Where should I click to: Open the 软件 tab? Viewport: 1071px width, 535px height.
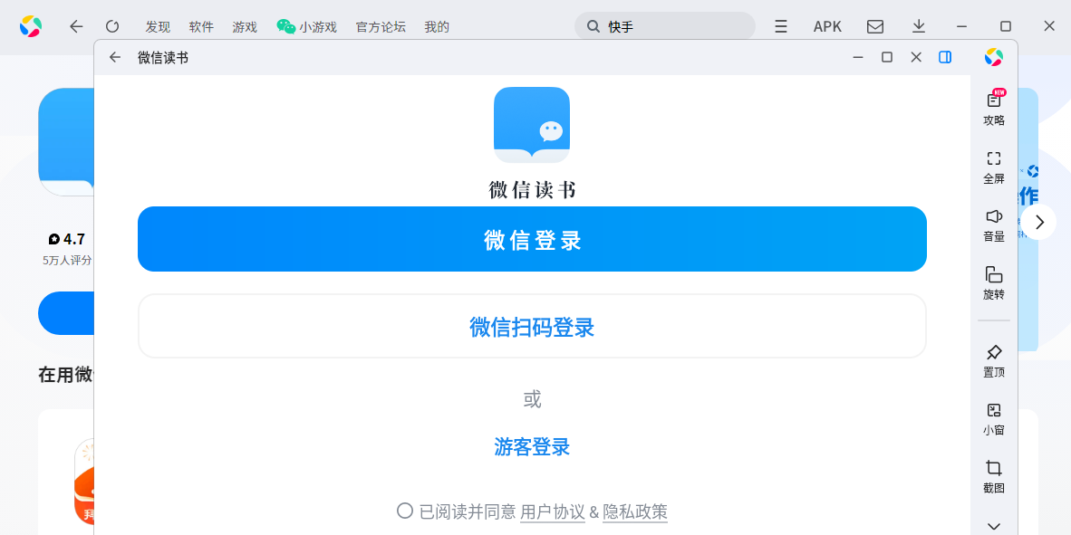201,27
